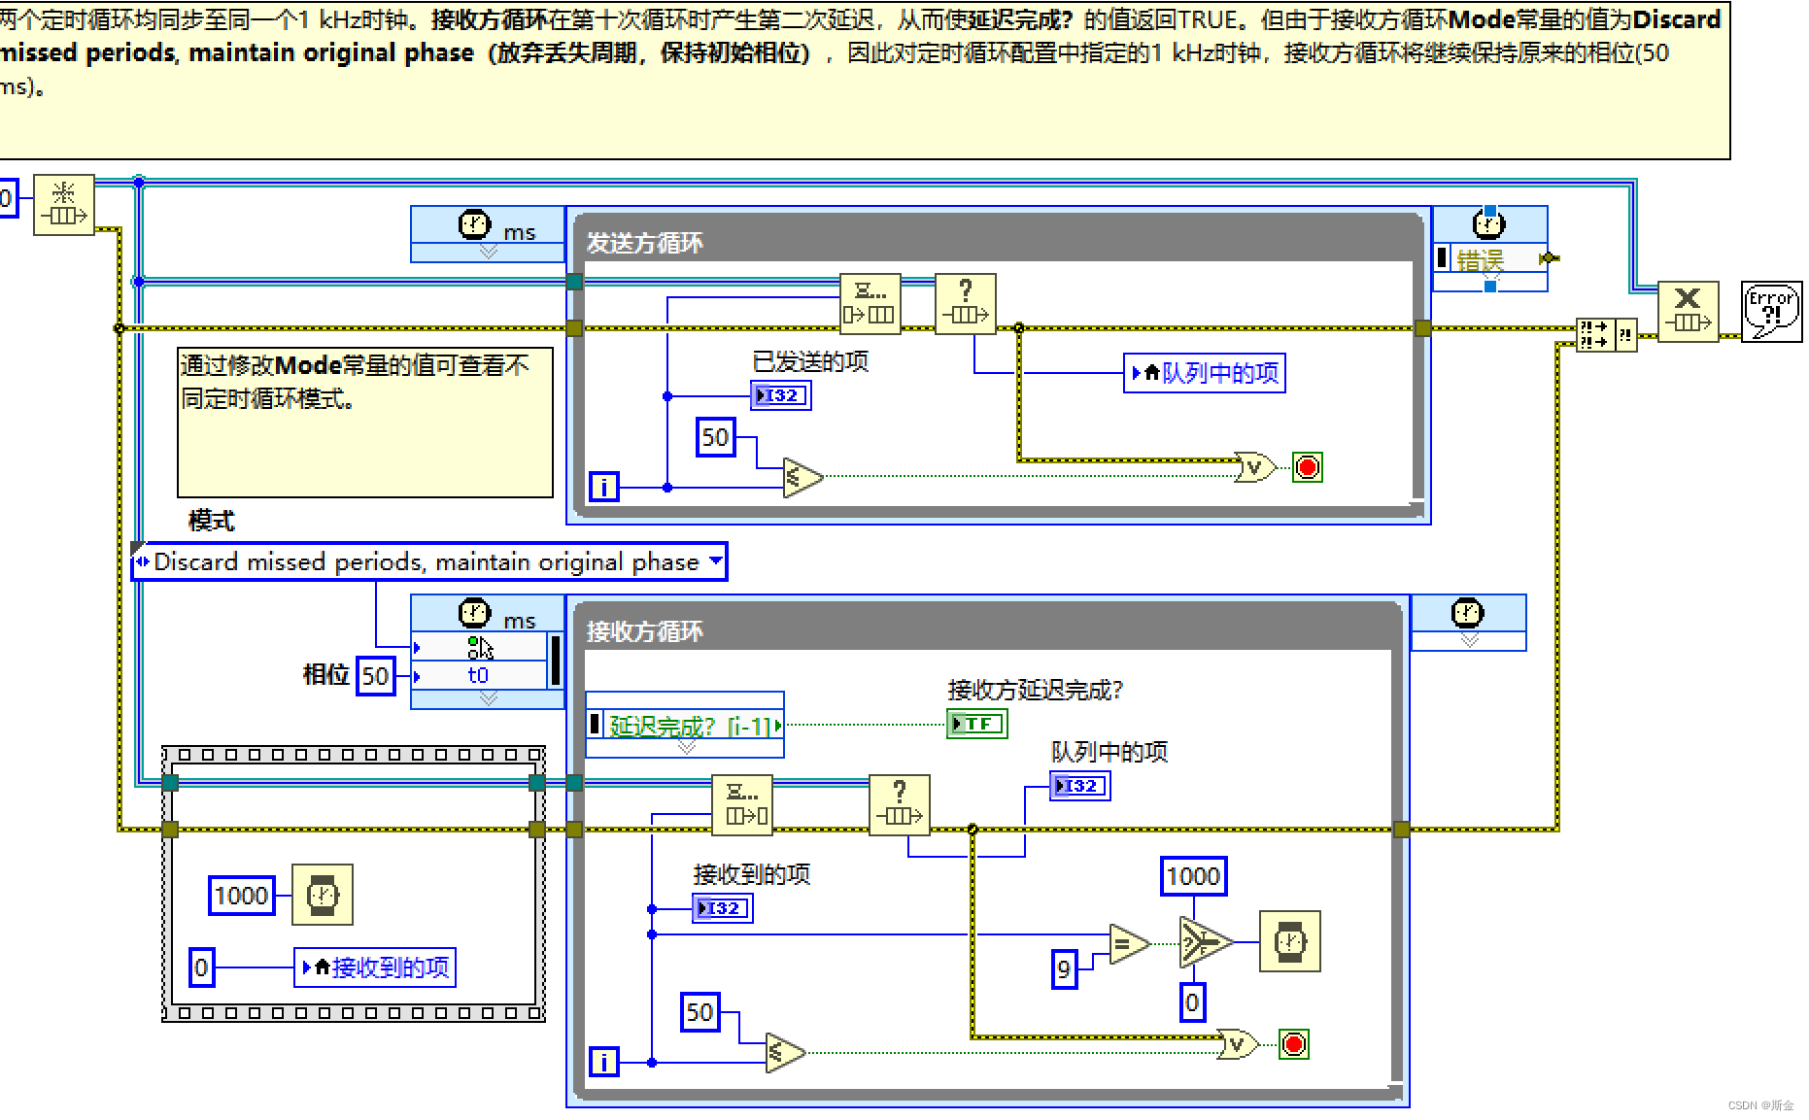Expand the sender loop input node chevron
The height and width of the screenshot is (1120, 1809).
pyautogui.click(x=489, y=253)
